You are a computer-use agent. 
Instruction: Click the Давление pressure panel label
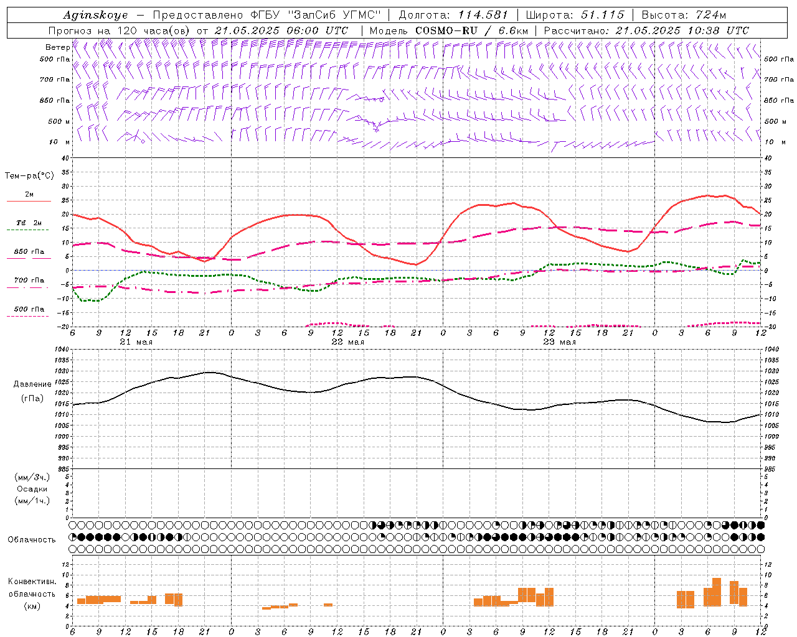[32, 384]
